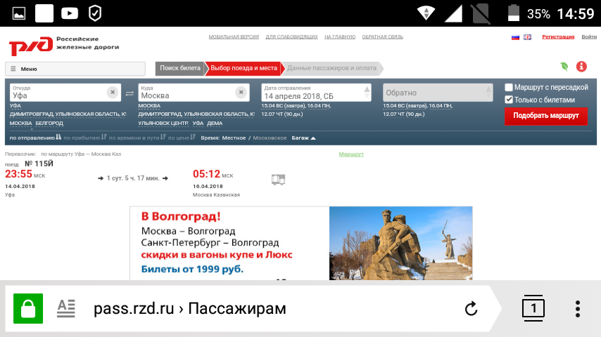601x337 pixels.
Task: Click the red info icon
Action: click(x=581, y=67)
